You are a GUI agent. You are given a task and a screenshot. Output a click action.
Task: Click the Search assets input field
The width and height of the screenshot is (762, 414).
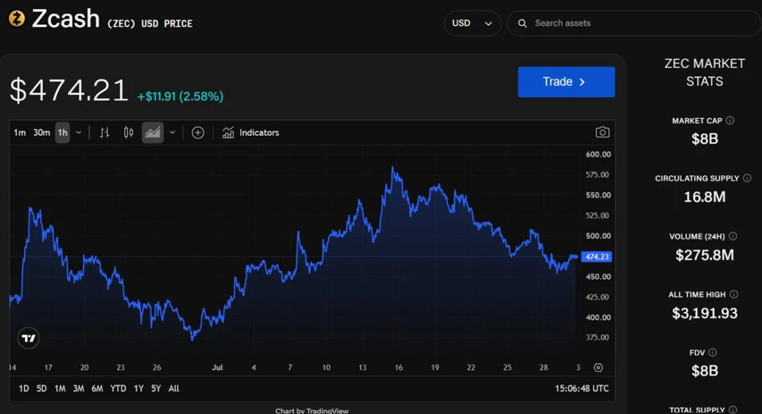click(x=634, y=23)
